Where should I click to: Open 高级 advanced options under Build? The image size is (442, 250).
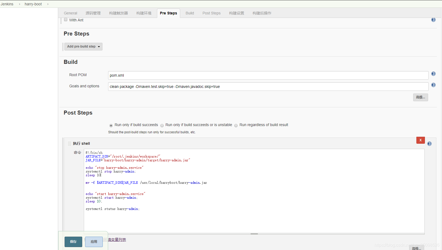click(x=421, y=97)
